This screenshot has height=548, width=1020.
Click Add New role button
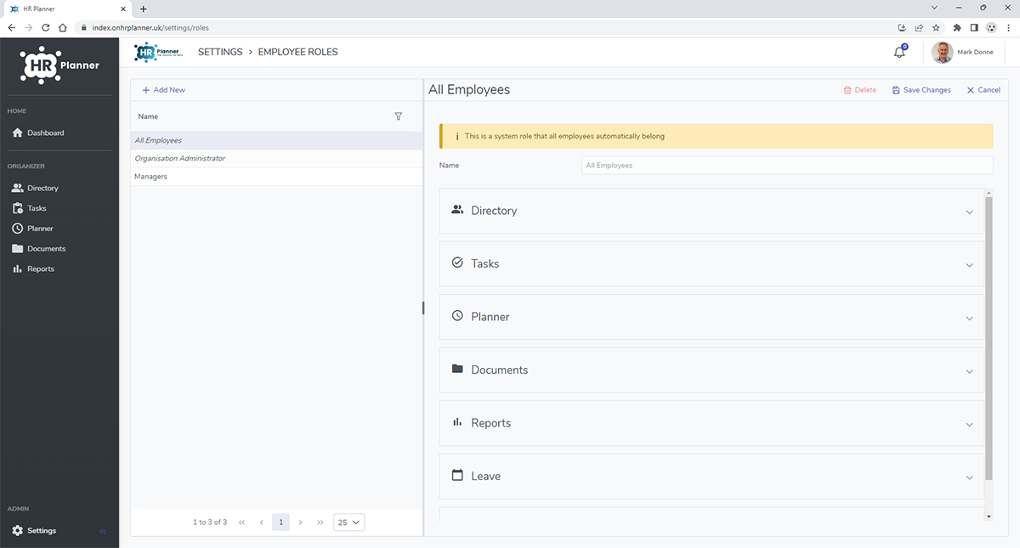tap(163, 90)
